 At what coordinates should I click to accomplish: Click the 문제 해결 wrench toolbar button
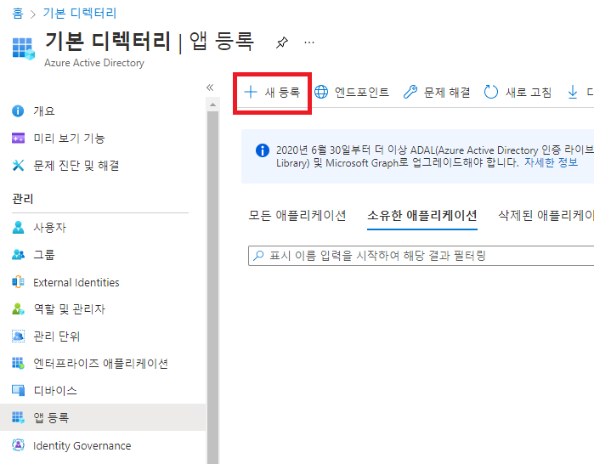point(437,93)
